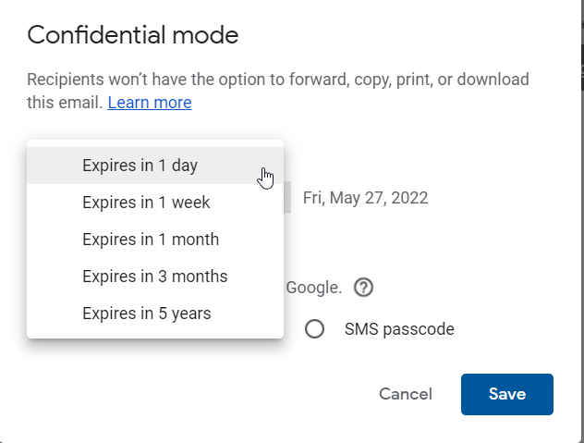The height and width of the screenshot is (443, 584).
Task: Select Expires in 1 day option
Action: click(x=155, y=166)
